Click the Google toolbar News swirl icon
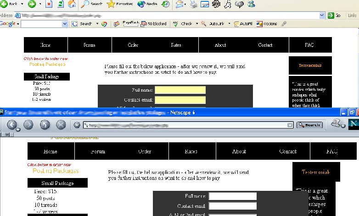 104,24
